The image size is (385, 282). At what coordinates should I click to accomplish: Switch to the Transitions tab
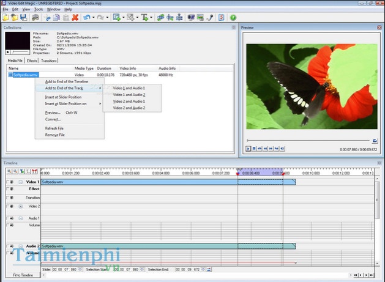(x=48, y=61)
